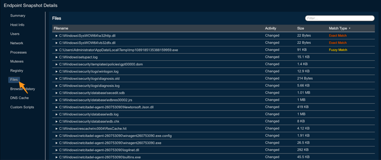Expand the Newtonsoft.Json.dll row
The image size is (381, 160).
point(56,107)
